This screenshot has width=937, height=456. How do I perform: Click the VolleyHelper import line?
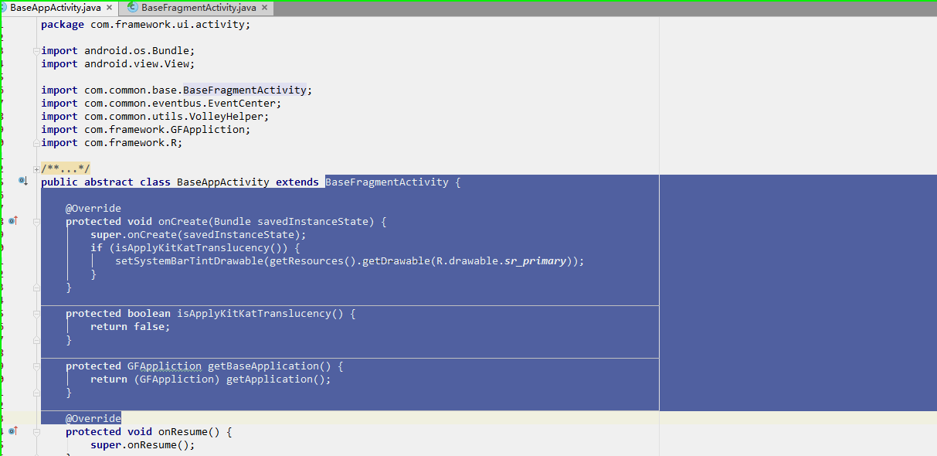pyautogui.click(x=155, y=116)
